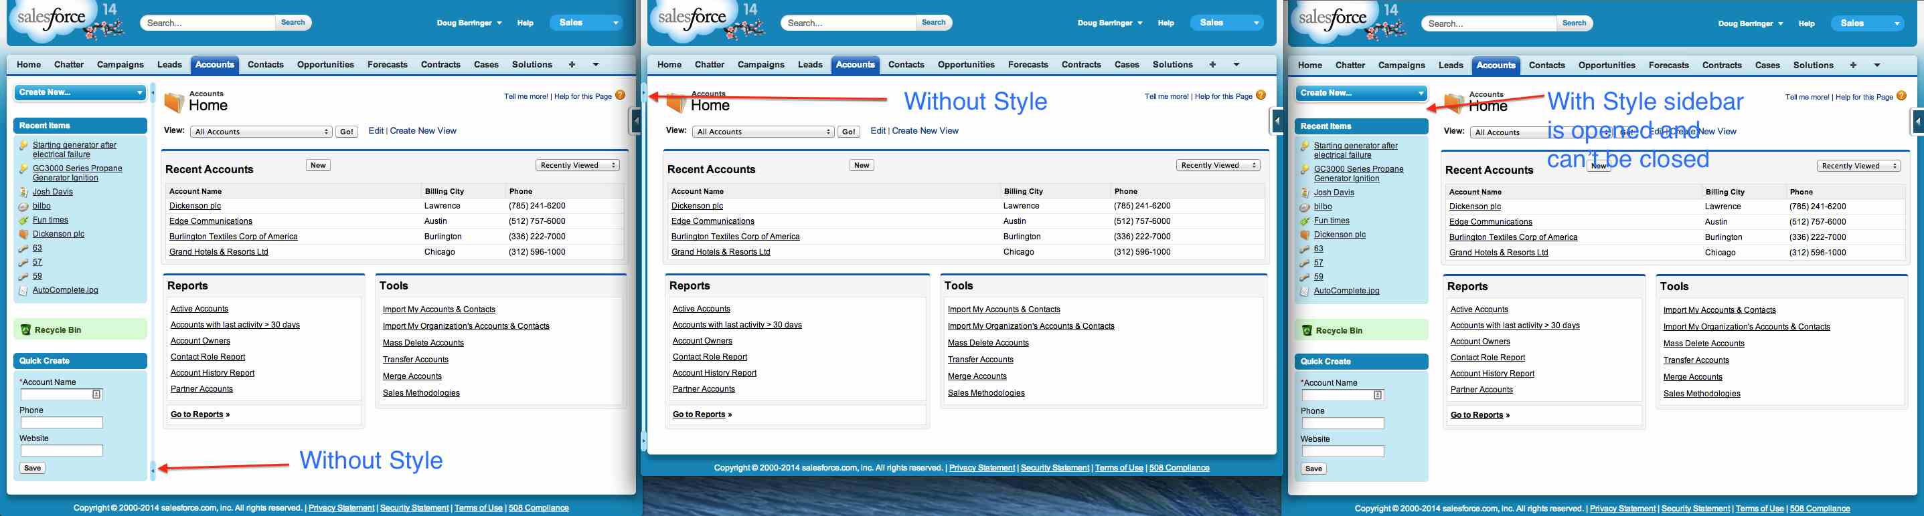Click the Recycle Bin icon in left screenshot sidebar

click(x=25, y=330)
